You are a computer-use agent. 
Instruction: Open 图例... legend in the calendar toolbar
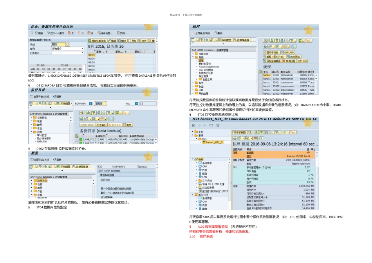(121, 33)
